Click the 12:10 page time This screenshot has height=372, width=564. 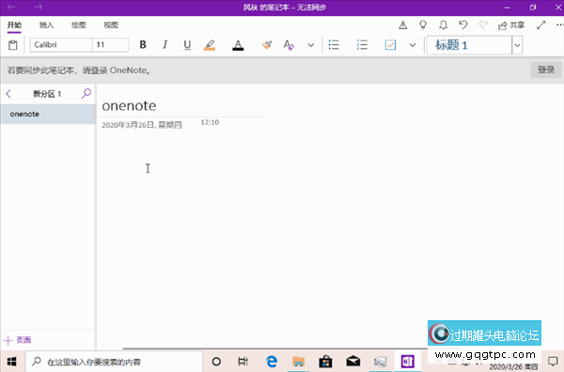click(x=210, y=122)
